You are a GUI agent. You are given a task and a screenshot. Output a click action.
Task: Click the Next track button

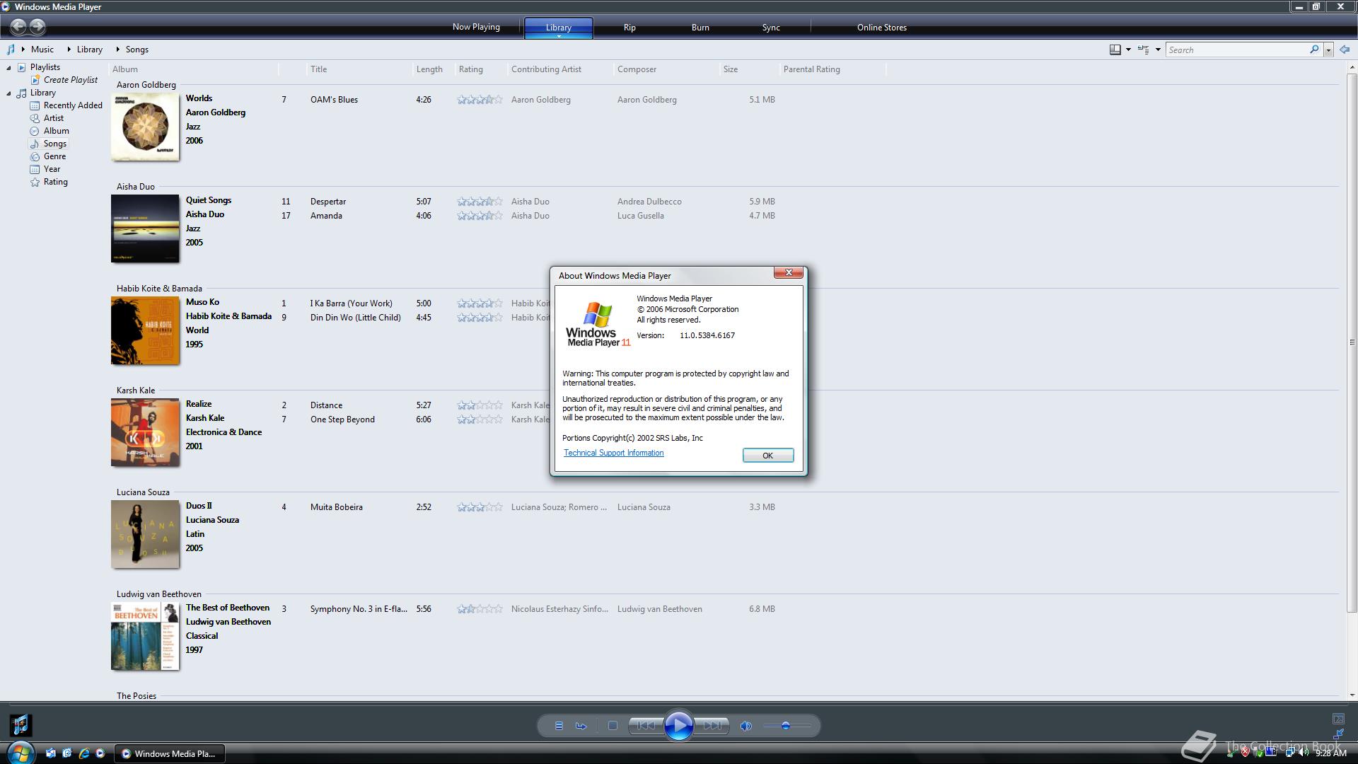tap(712, 726)
